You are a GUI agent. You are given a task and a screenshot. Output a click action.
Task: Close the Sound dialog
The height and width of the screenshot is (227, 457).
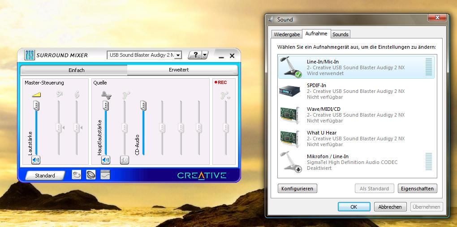(437, 18)
